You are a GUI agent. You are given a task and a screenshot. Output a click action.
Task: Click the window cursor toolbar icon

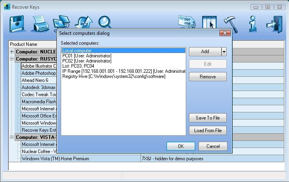click(209, 22)
